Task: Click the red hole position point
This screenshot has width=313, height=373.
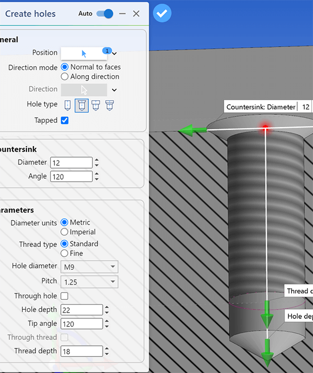Action: [x=265, y=128]
